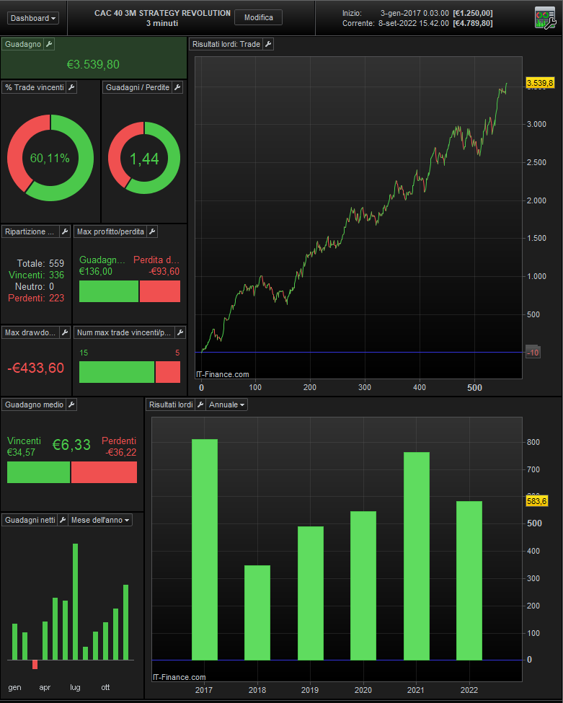Image resolution: width=563 pixels, height=703 pixels.
Task: Open wrench settings for Guadagno medio
Action: [x=71, y=404]
